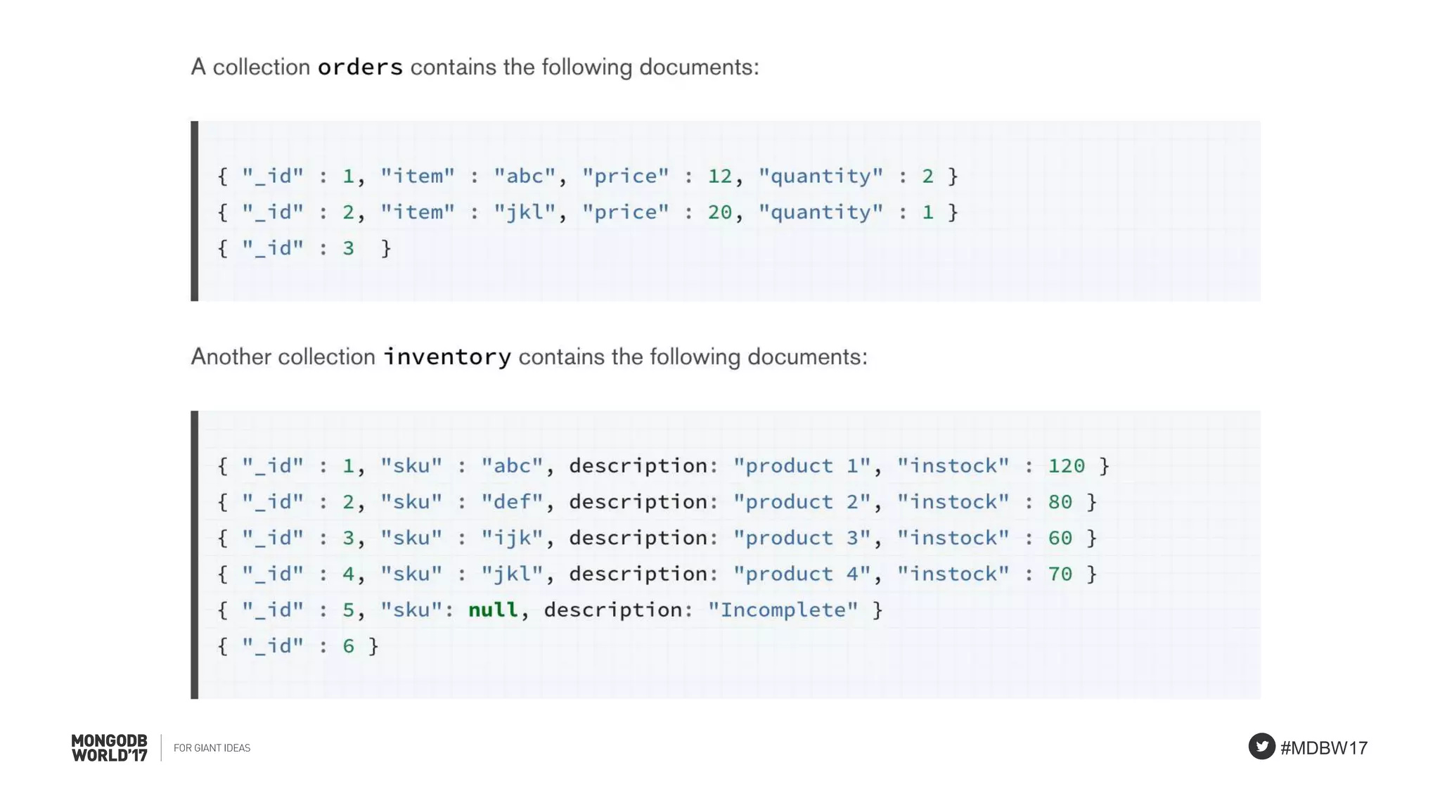Click the #MDBW17 hashtag text
The height and width of the screenshot is (810, 1440).
[1324, 748]
